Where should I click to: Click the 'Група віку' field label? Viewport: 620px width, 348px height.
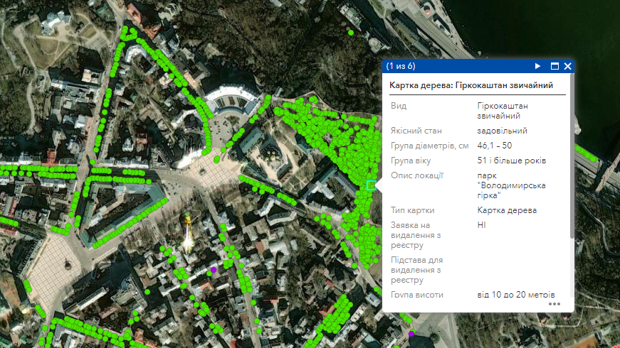click(x=412, y=161)
